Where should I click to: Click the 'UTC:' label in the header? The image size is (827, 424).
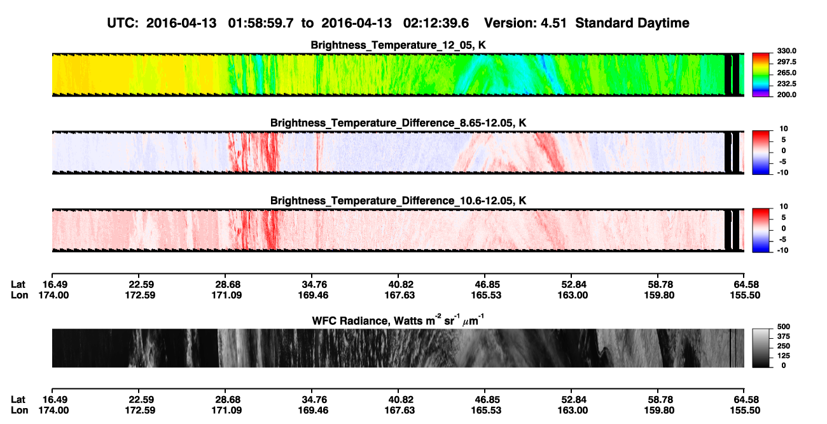pos(124,23)
